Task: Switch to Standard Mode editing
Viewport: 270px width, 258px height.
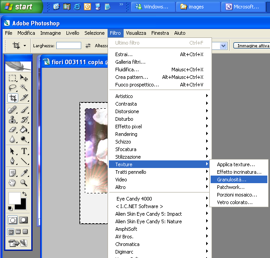Action: point(12,220)
